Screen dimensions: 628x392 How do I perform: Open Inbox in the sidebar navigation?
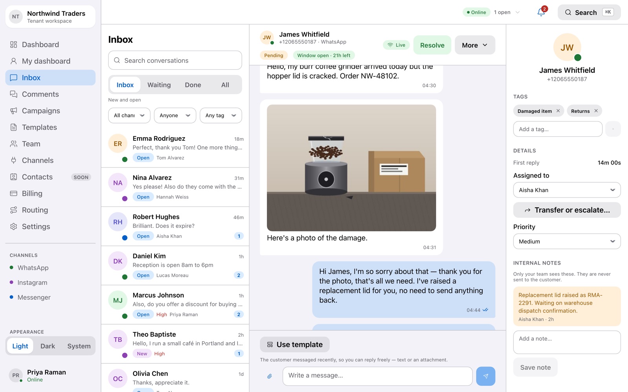pyautogui.click(x=50, y=78)
